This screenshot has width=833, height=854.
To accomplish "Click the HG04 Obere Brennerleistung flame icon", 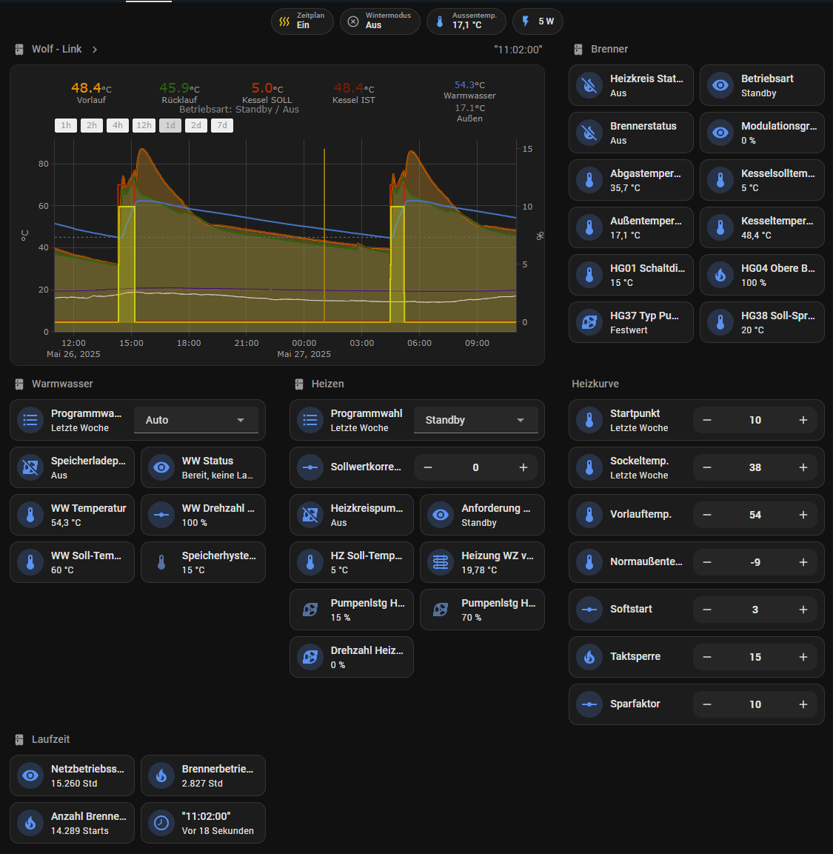I will pyautogui.click(x=720, y=275).
